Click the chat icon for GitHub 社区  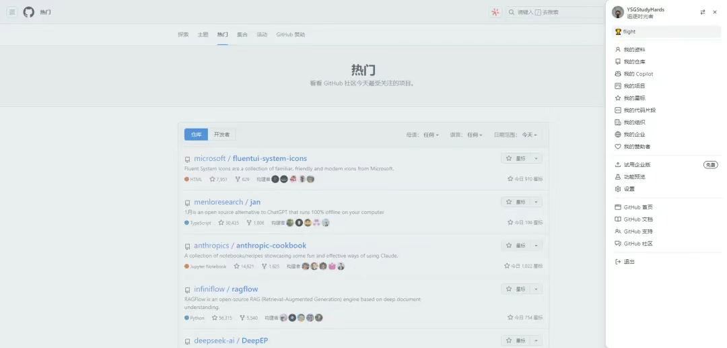(617, 243)
